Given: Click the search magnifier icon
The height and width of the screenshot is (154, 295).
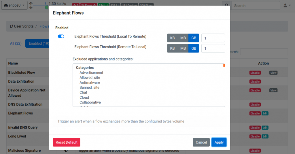Looking at the screenshot, I should coord(227,6).
